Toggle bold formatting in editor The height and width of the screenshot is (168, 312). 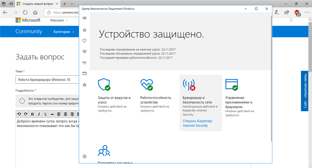coord(32,114)
